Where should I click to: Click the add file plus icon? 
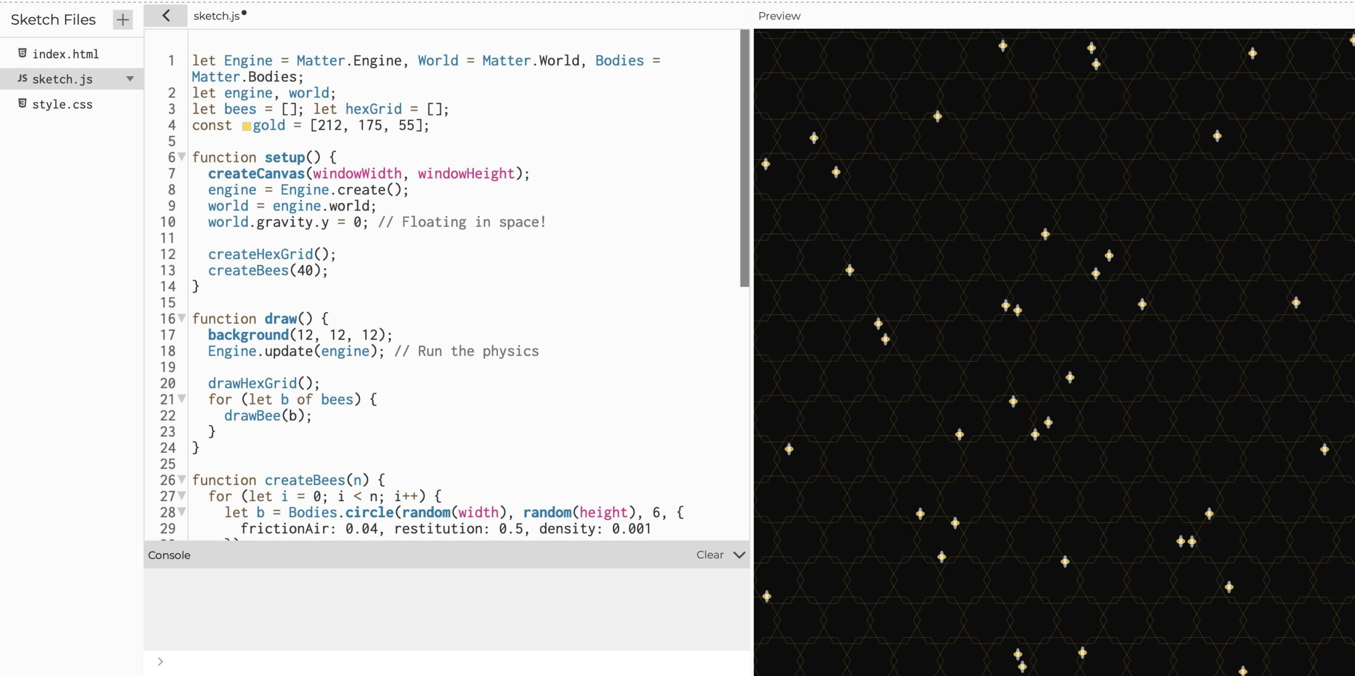pyautogui.click(x=123, y=20)
